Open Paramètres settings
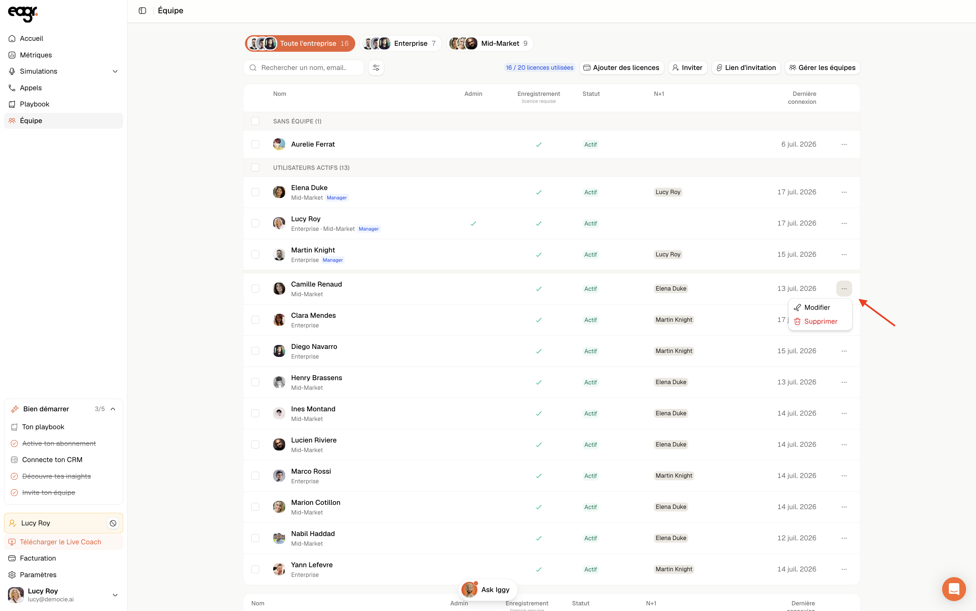The width and height of the screenshot is (976, 611). (x=63, y=575)
